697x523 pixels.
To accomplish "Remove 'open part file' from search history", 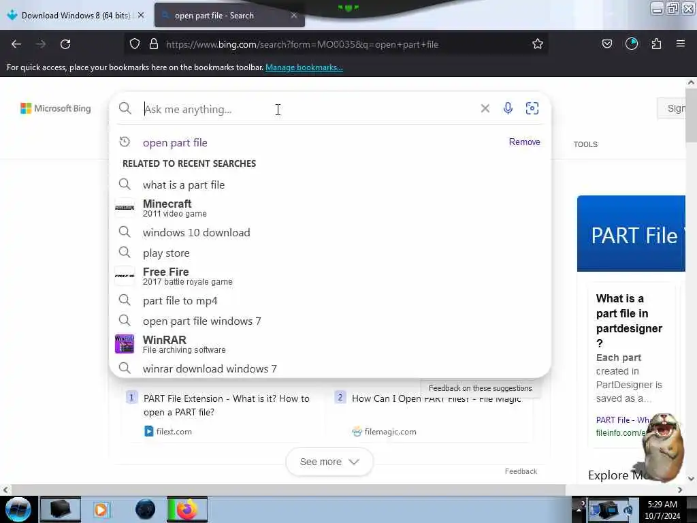I will [x=525, y=142].
